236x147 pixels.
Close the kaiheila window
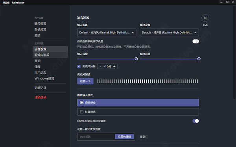point(233,2)
